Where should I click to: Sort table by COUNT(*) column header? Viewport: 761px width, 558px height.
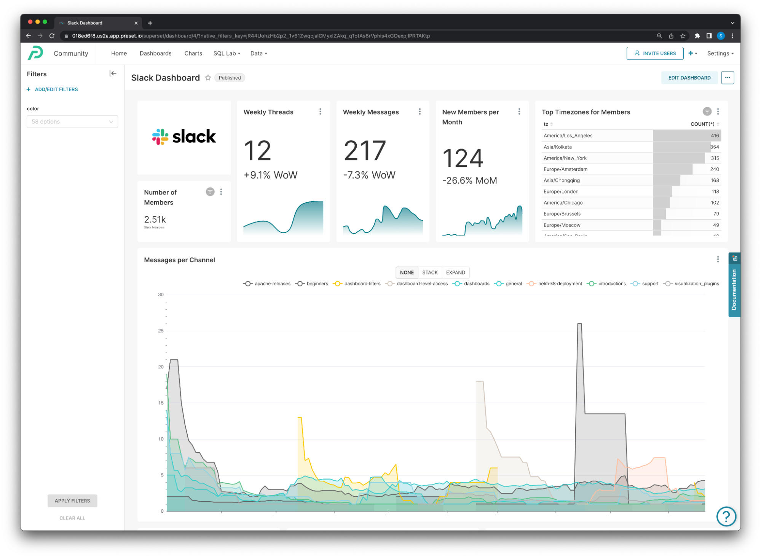[x=702, y=124]
